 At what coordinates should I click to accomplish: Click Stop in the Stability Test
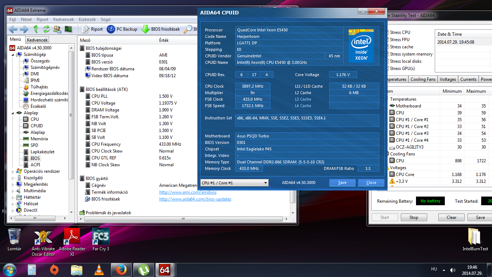point(413,217)
